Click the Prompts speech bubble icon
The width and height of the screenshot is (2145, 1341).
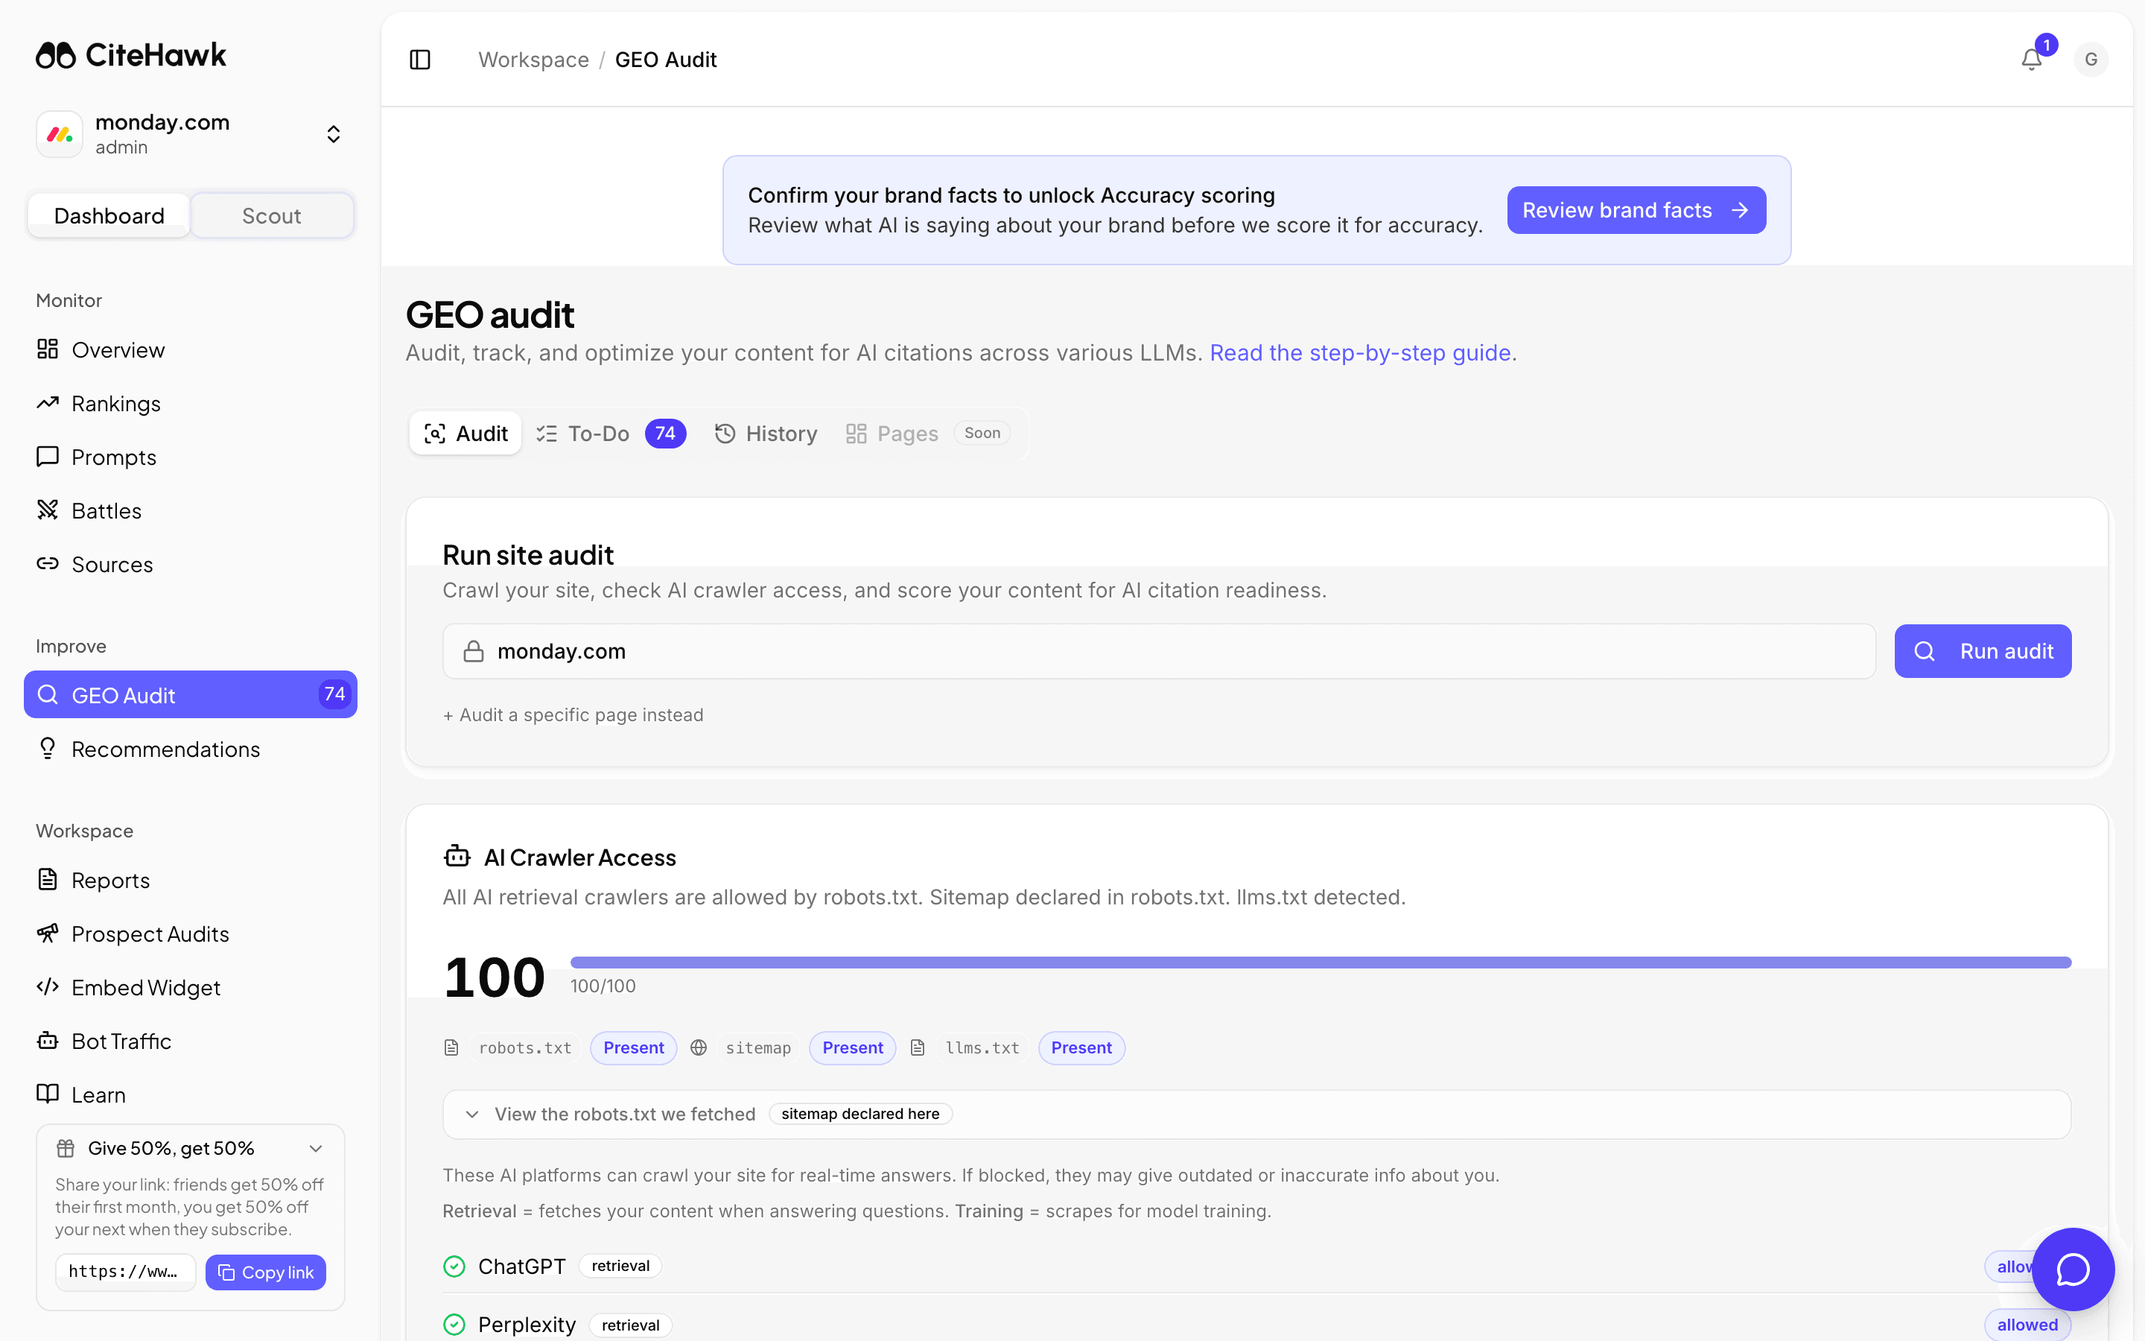click(48, 457)
